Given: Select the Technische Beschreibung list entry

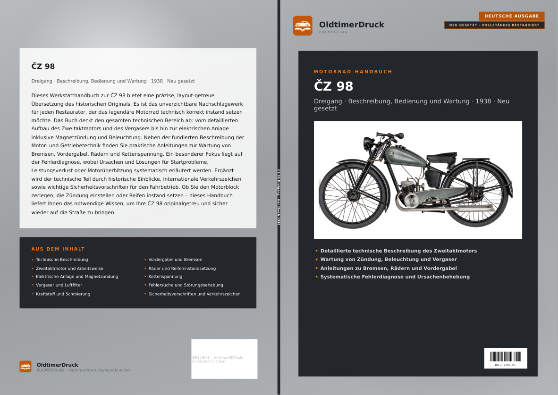Looking at the screenshot, I should (x=62, y=260).
